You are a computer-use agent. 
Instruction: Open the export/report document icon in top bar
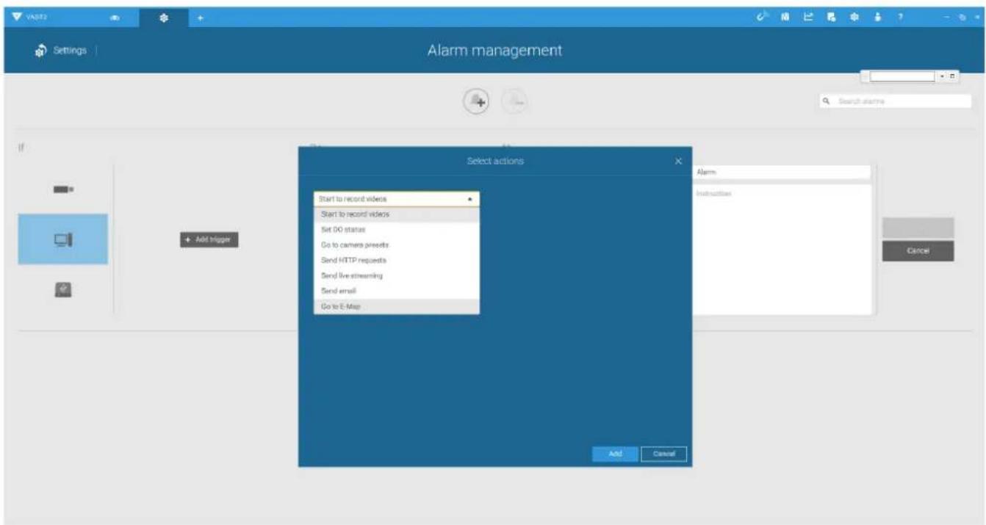coord(831,16)
